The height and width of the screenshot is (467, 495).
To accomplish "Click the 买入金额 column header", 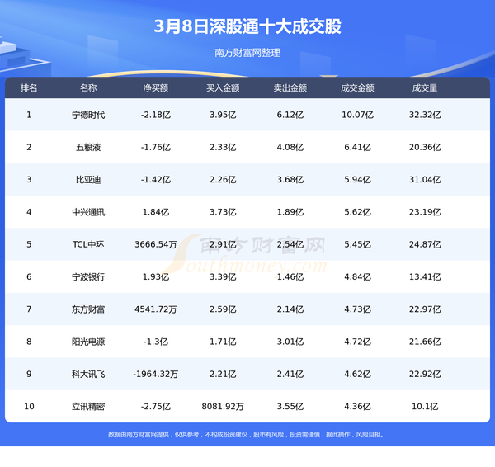I will pyautogui.click(x=223, y=87).
